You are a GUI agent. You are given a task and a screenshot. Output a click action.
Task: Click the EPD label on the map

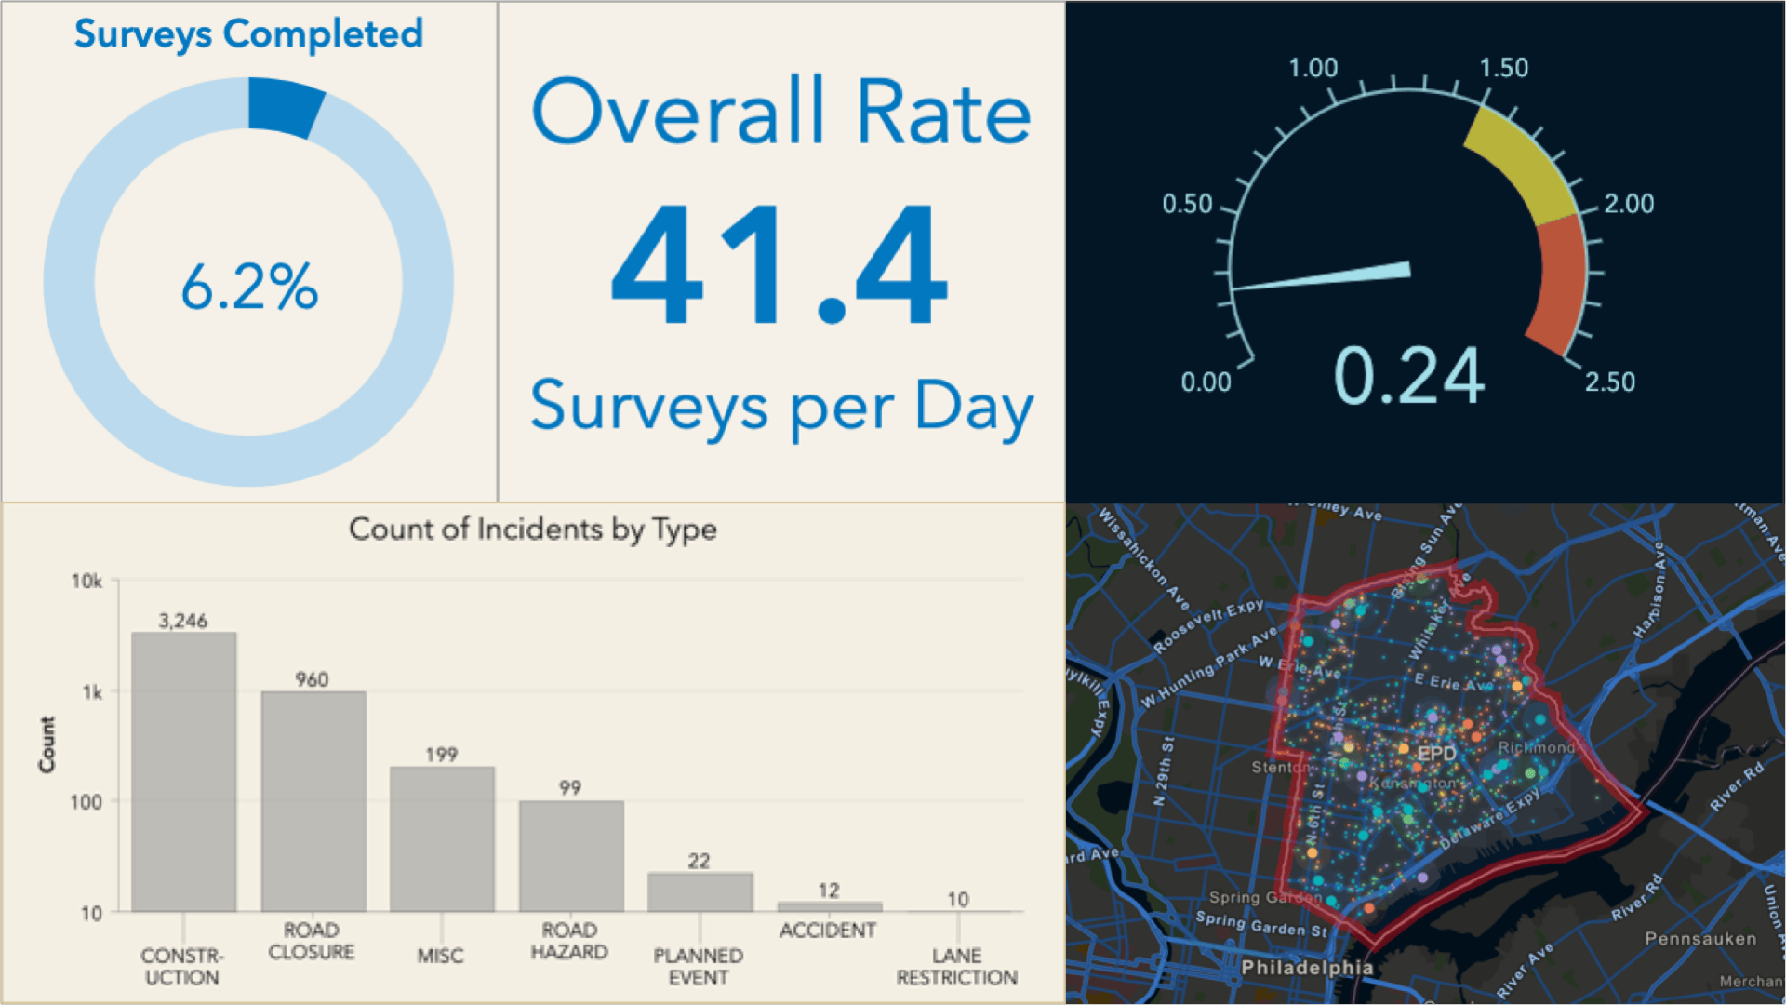1437,754
